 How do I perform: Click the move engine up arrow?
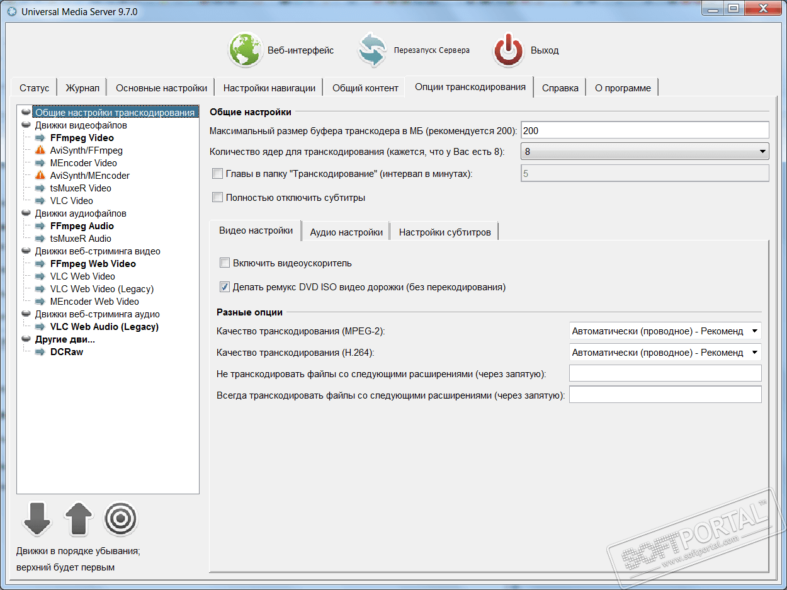tap(79, 519)
